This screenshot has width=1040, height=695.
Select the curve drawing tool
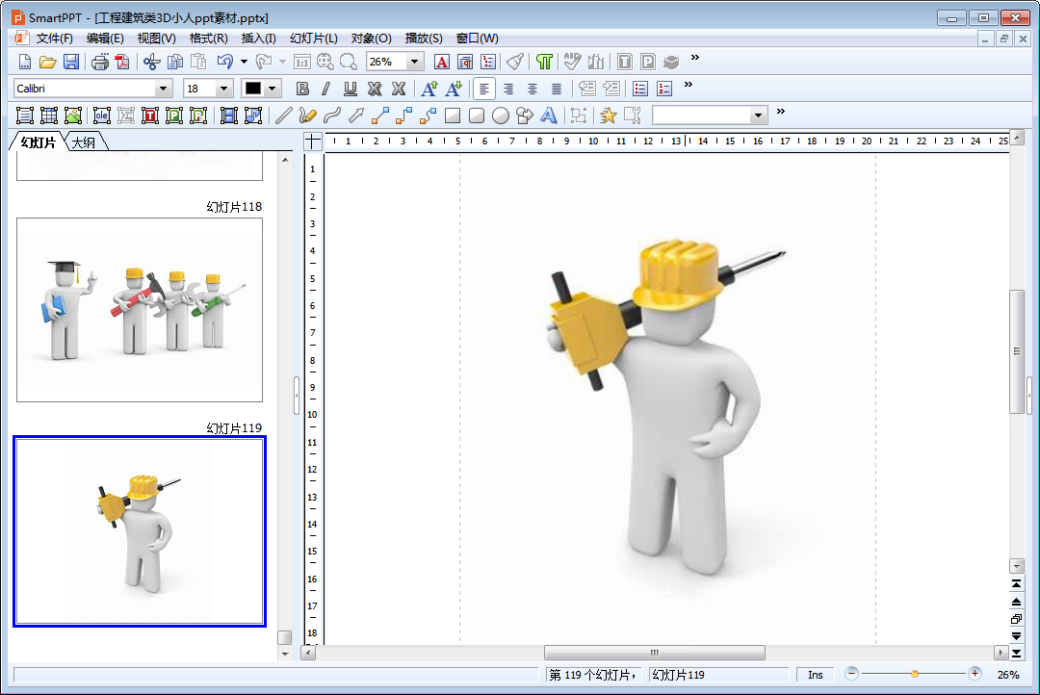(331, 116)
